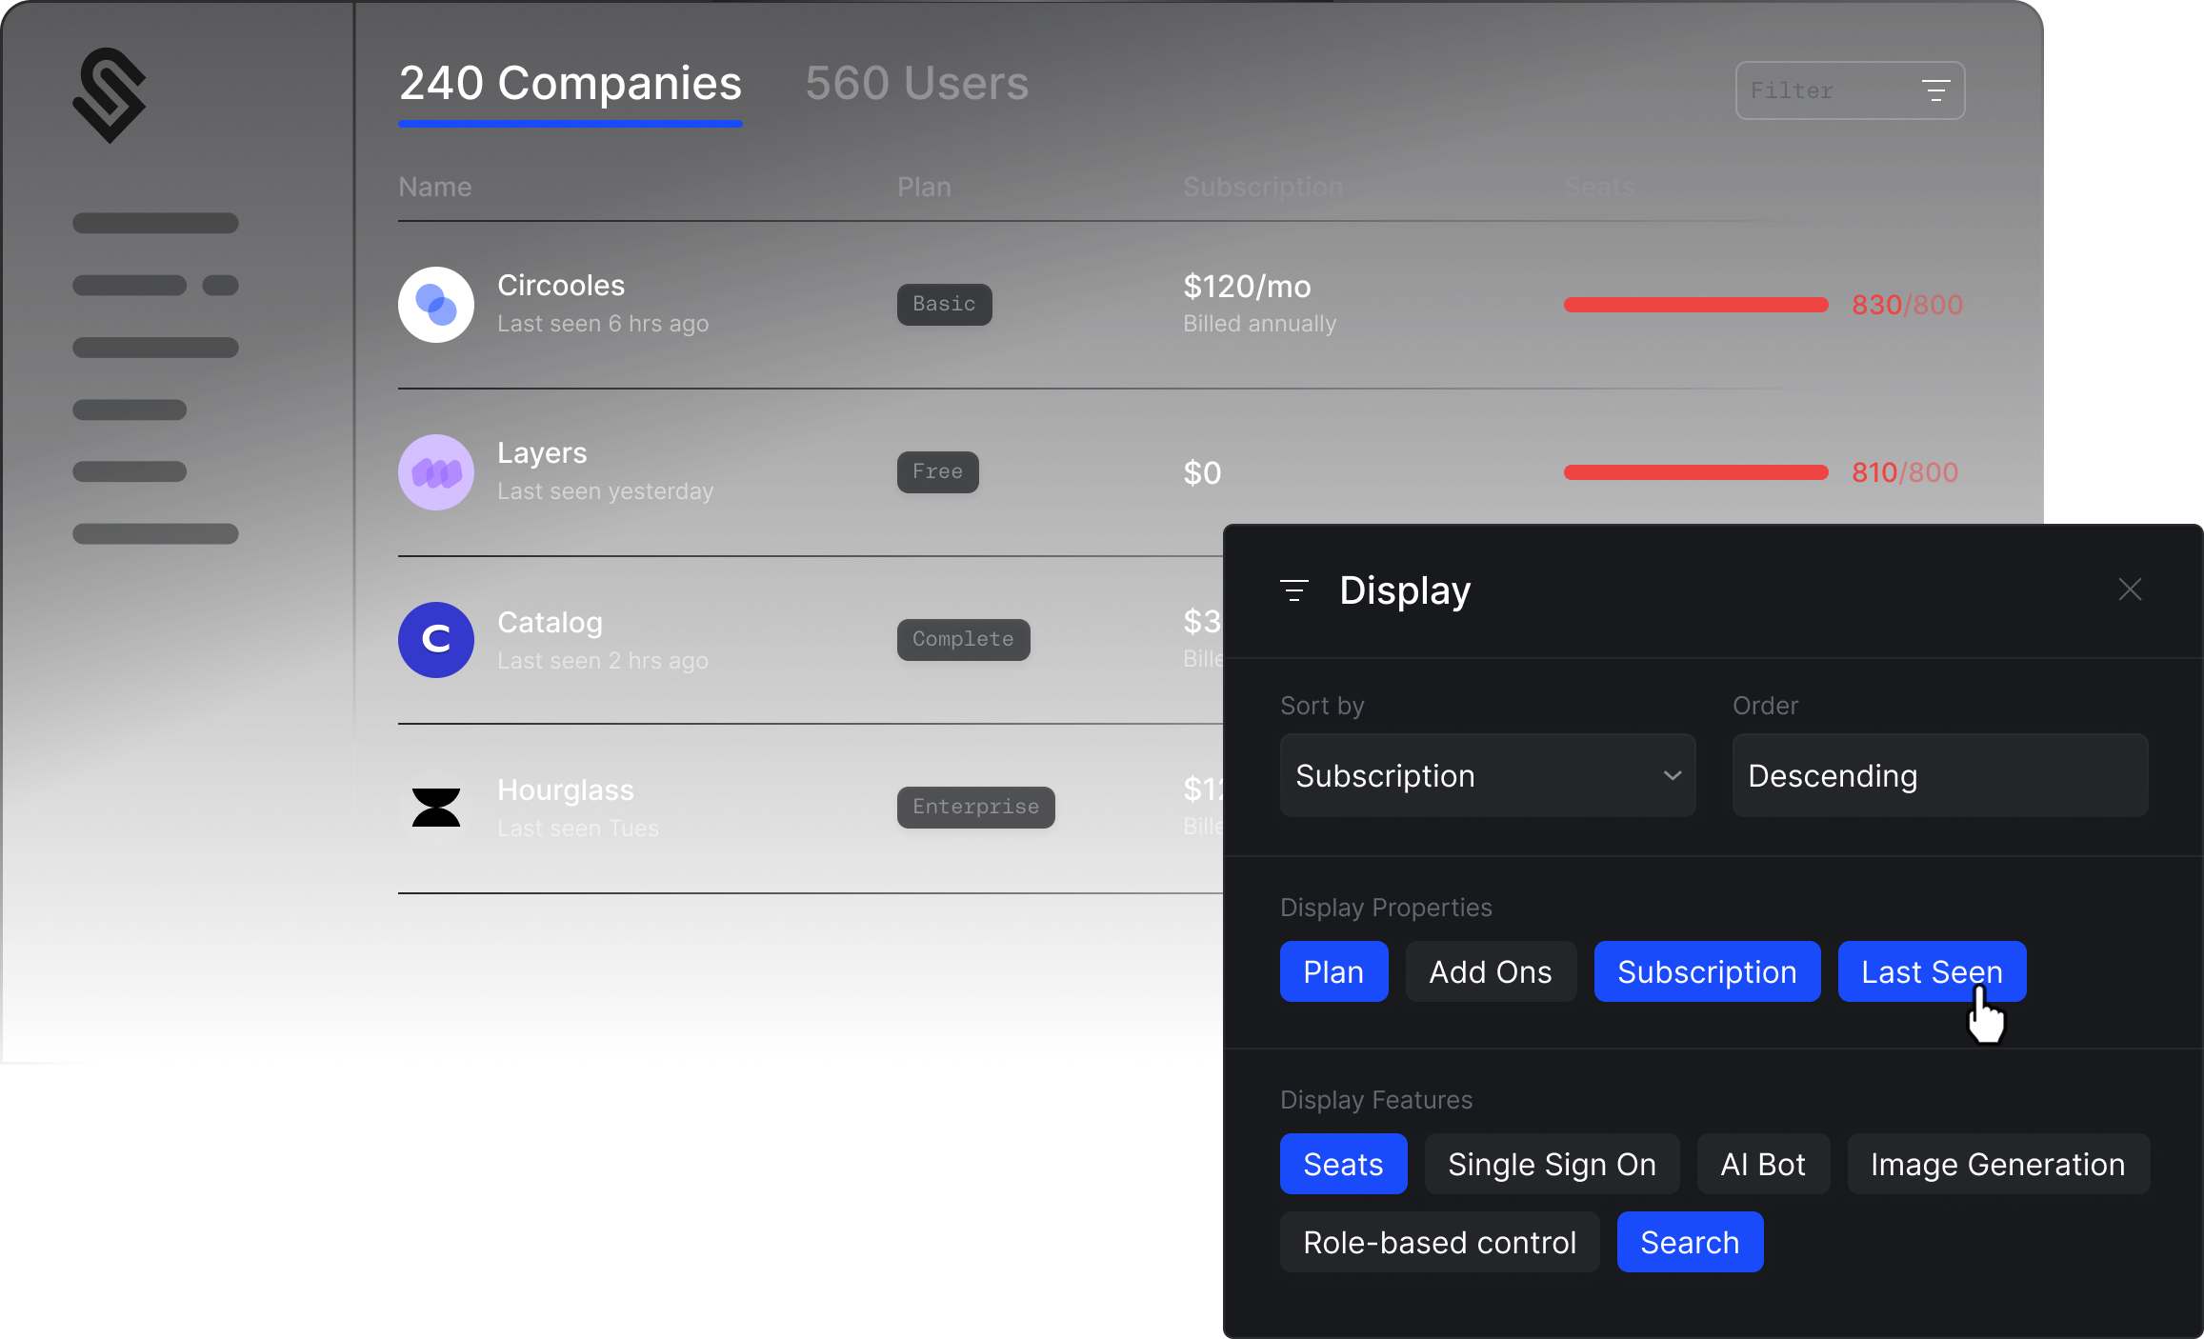Click the Circooles company logo
Screen dimensions: 2204x1339
436,305
